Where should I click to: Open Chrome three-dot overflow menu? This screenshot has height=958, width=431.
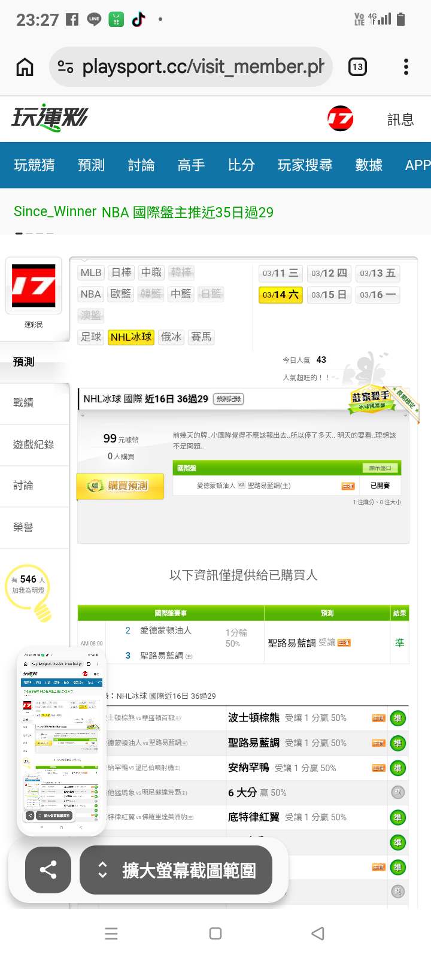406,67
